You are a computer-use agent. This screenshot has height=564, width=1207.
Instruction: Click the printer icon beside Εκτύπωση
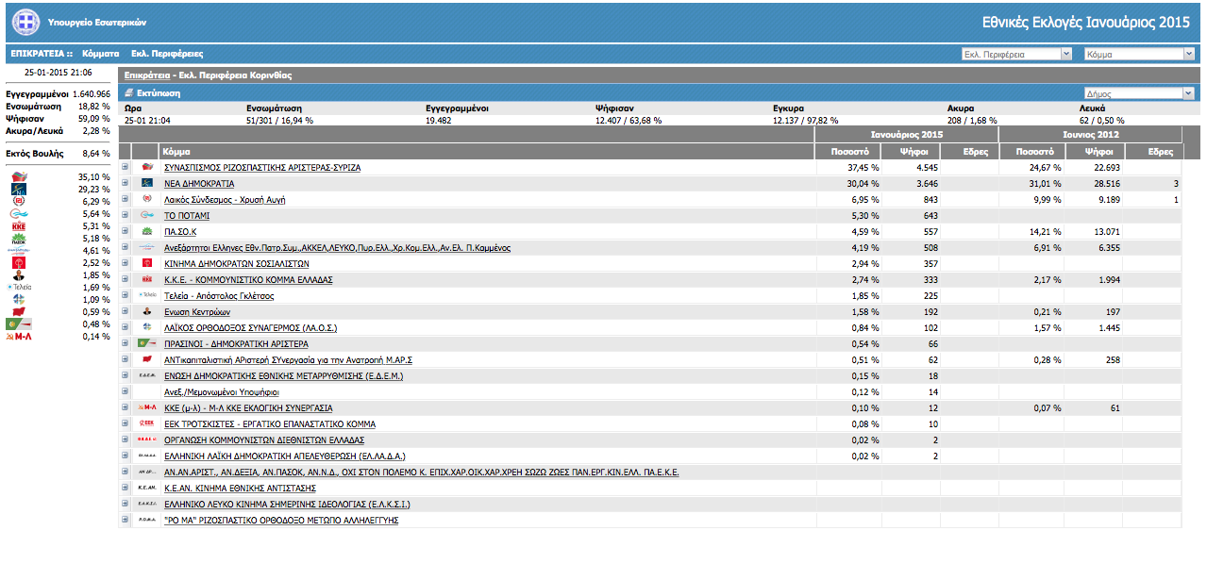(x=129, y=93)
